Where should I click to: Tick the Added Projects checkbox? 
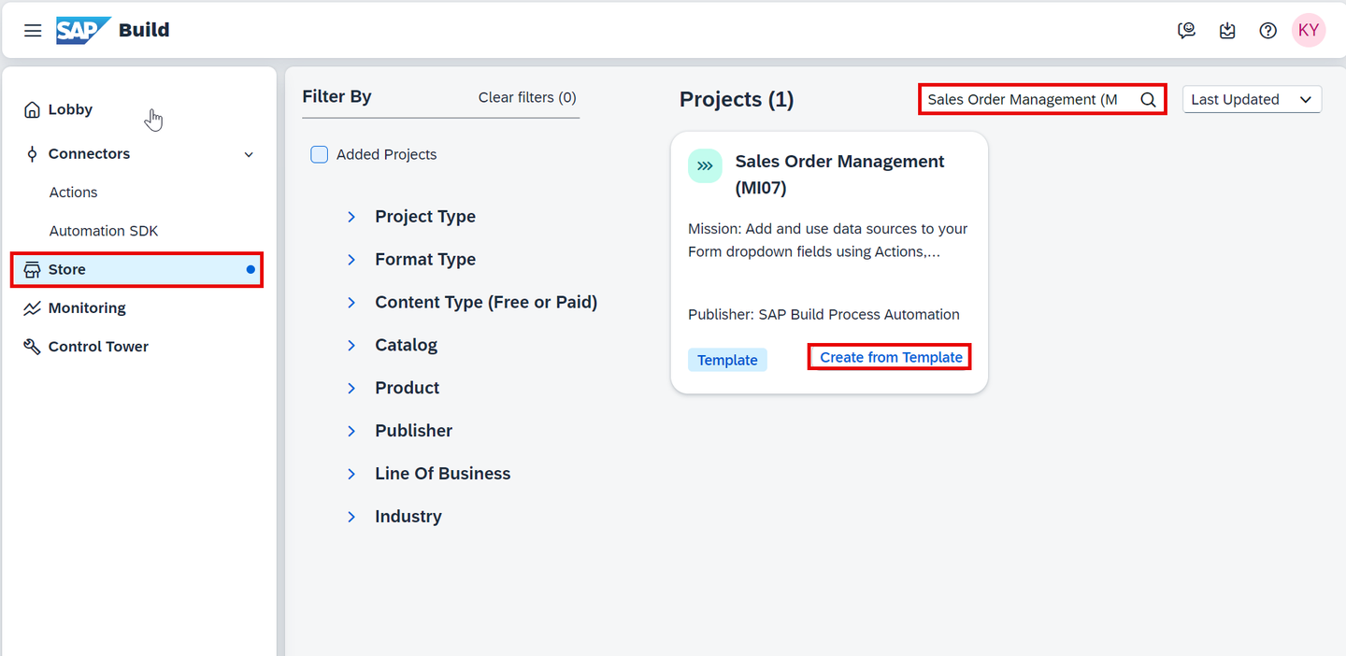320,154
